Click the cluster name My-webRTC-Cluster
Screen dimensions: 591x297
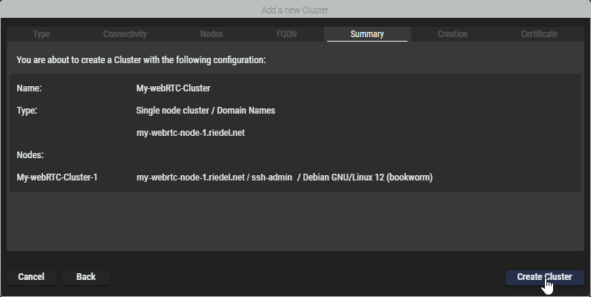(173, 88)
